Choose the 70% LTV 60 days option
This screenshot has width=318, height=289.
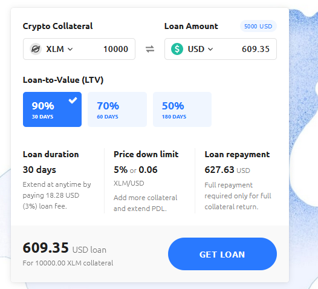pos(117,109)
